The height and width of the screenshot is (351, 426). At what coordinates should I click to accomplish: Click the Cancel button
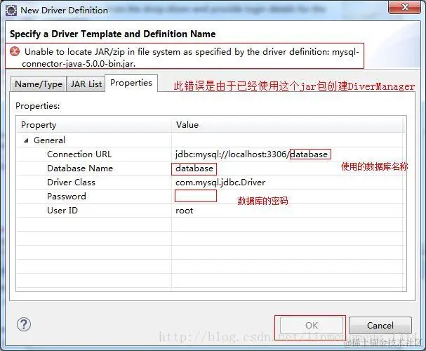click(380, 325)
